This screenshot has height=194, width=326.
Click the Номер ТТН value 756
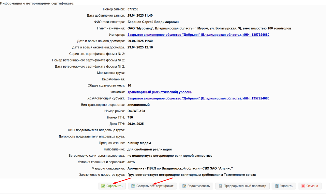coord(130,117)
